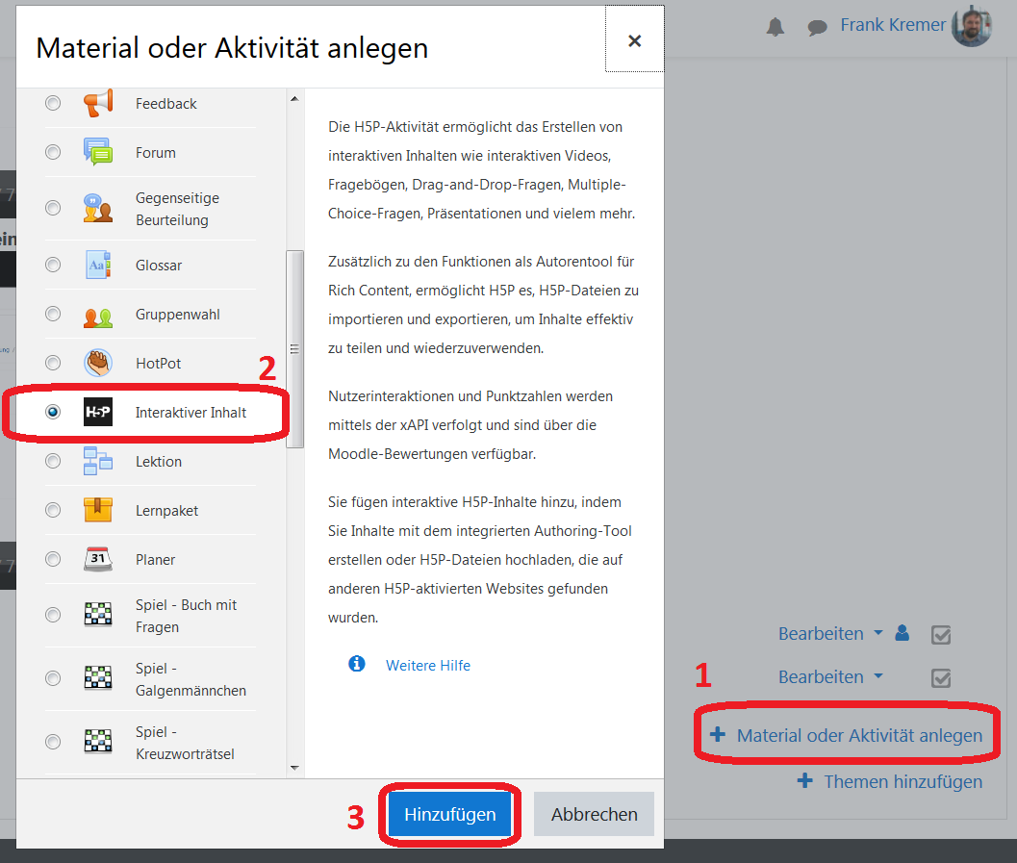This screenshot has height=863, width=1017.
Task: Click the HotPot activity icon
Action: pos(98,363)
